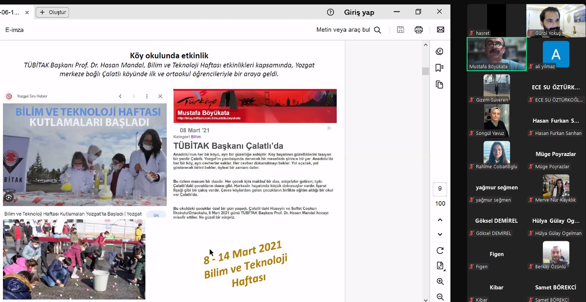Open the page display options menu icon
The height and width of the screenshot is (302, 586).
point(440,266)
